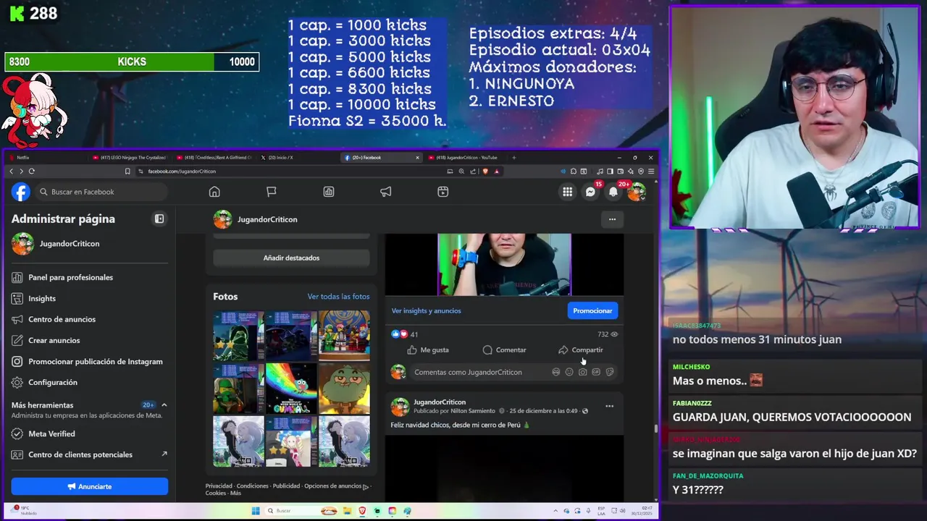Screen dimensions: 927x521
Task: Add a GIF to the comment
Action: click(x=596, y=372)
